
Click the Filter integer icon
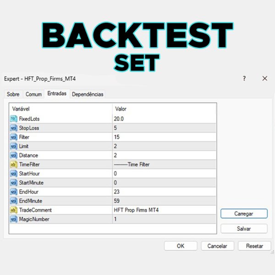(x=14, y=137)
